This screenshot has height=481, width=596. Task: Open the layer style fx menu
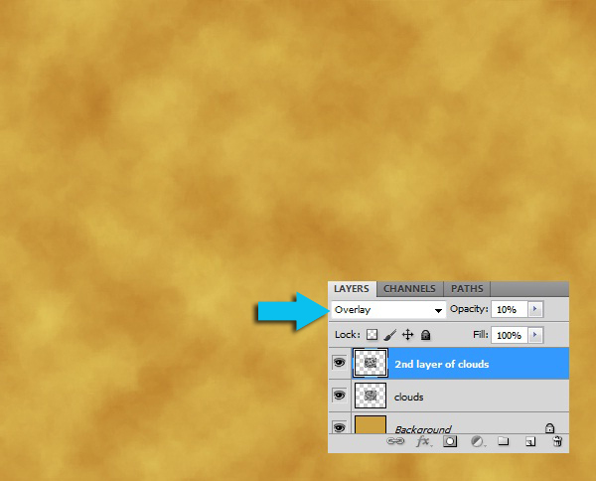(x=423, y=441)
